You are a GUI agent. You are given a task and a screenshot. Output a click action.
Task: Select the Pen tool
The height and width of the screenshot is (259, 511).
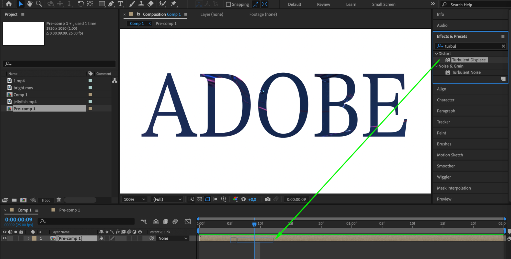tap(111, 4)
